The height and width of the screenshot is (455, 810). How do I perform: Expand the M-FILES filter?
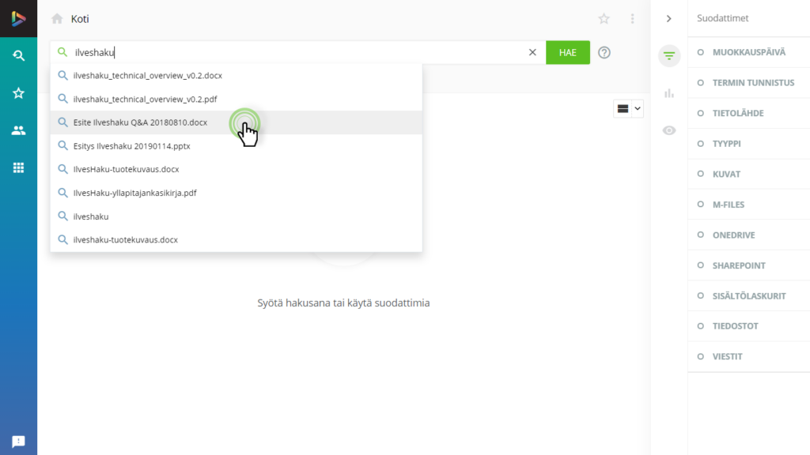pyautogui.click(x=748, y=205)
